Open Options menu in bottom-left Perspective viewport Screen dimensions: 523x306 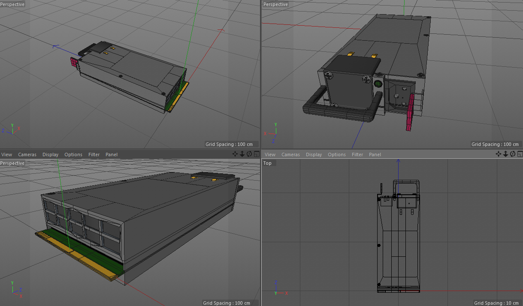73,154
